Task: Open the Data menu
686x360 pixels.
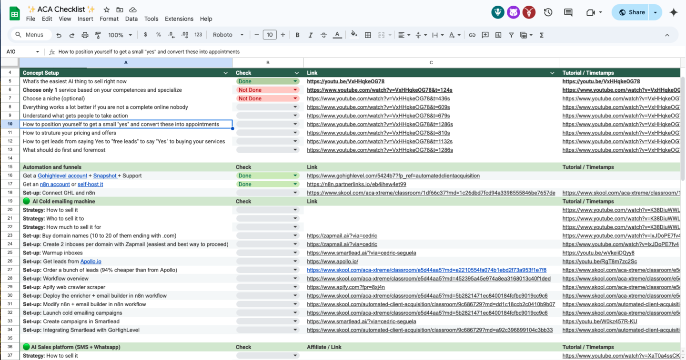Action: 131,19
